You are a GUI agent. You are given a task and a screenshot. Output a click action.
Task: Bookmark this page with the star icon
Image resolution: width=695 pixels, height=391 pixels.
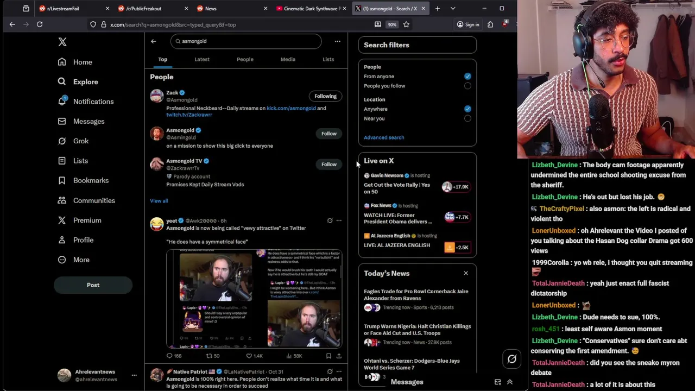click(406, 24)
